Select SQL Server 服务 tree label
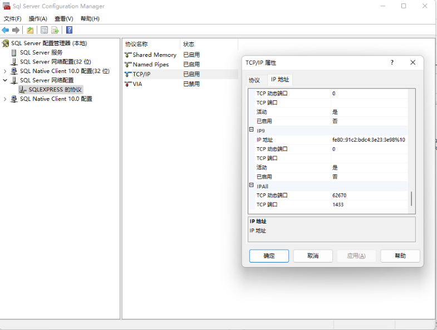 click(x=41, y=52)
